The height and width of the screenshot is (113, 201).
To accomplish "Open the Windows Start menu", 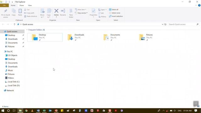I will pos(3,110).
